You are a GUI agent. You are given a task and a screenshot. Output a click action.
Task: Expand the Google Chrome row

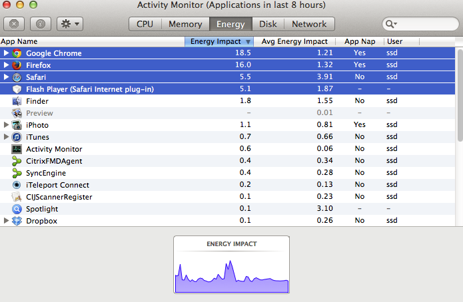point(6,53)
